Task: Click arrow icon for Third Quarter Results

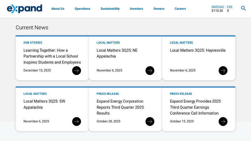Action: (x=150, y=122)
